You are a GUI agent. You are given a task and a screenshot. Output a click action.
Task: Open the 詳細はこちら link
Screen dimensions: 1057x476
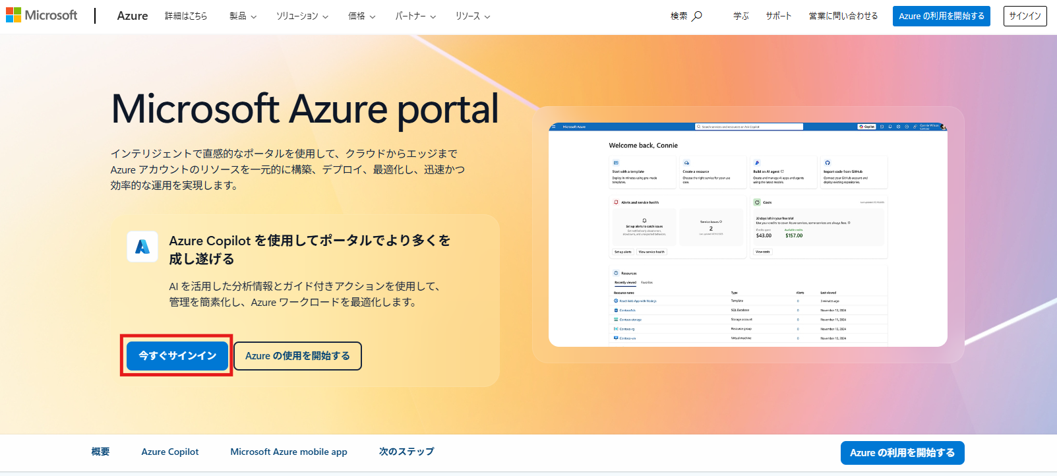click(186, 16)
